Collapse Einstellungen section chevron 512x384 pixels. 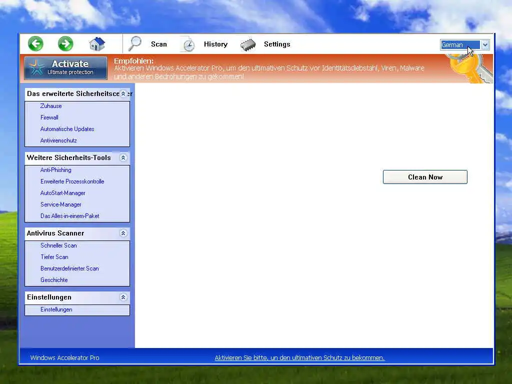pyautogui.click(x=123, y=297)
